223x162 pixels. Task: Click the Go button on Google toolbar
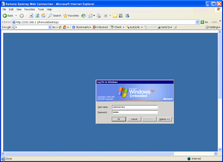[54, 27]
